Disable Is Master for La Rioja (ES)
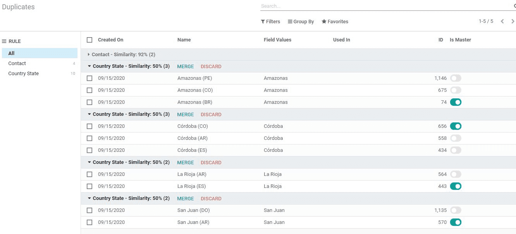Screen dimensions: 516x234 coord(456,186)
